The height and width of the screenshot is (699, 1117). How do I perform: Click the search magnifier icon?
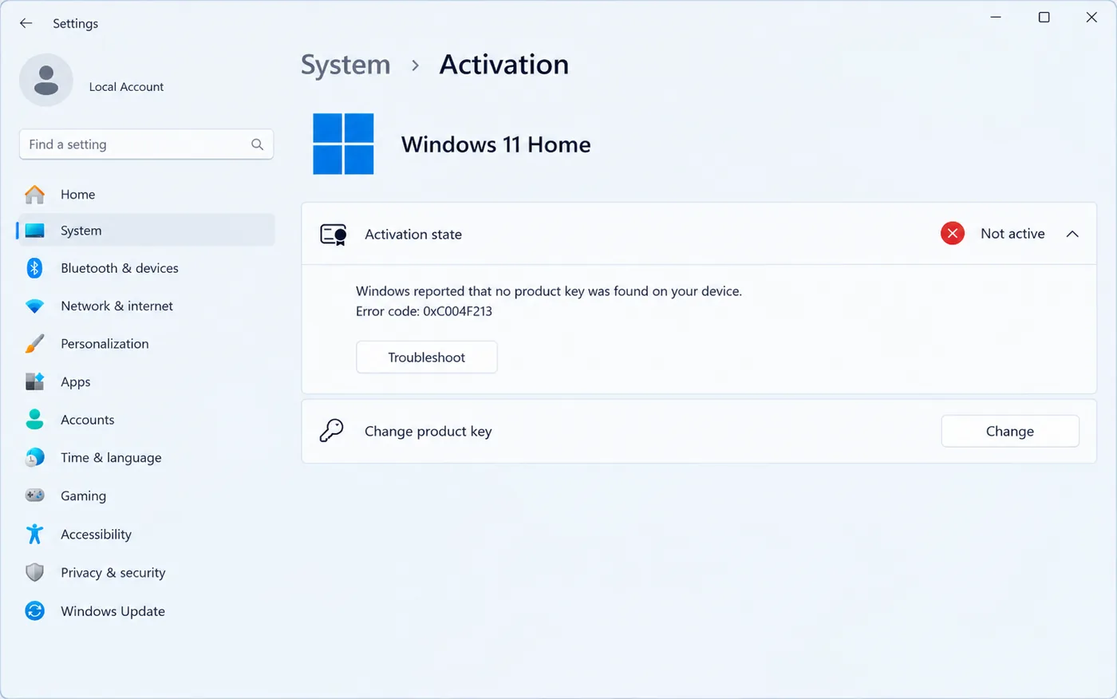tap(257, 144)
